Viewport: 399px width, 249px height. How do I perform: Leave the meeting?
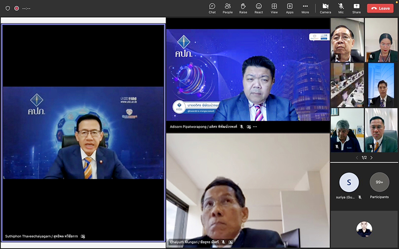tap(380, 8)
